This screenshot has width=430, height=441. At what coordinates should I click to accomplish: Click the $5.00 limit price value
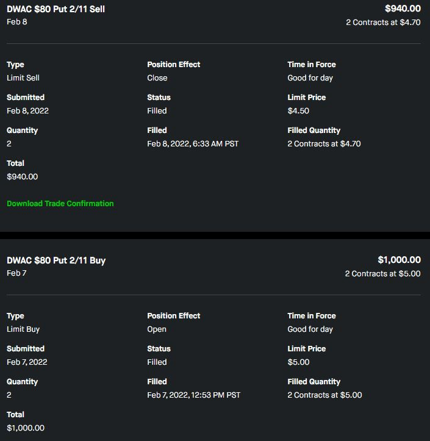pyautogui.click(x=298, y=362)
